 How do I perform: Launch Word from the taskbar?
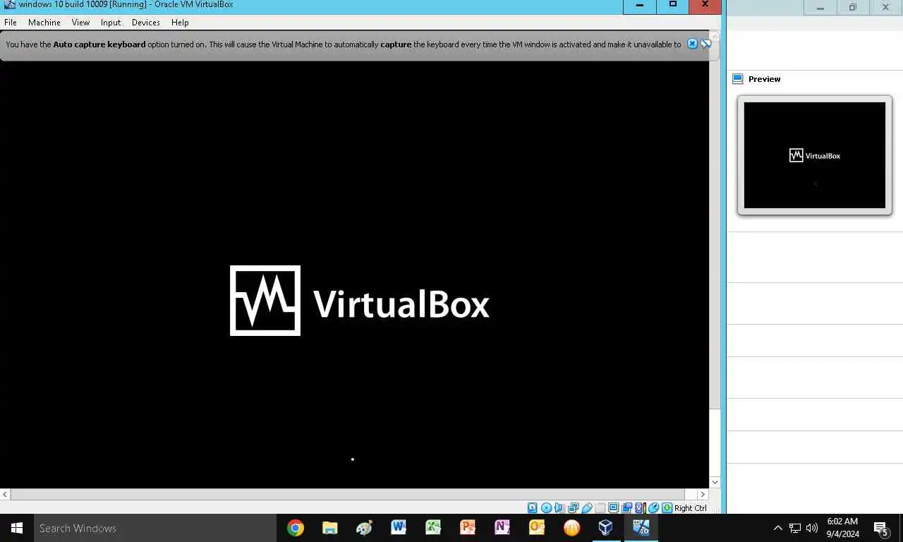click(399, 528)
